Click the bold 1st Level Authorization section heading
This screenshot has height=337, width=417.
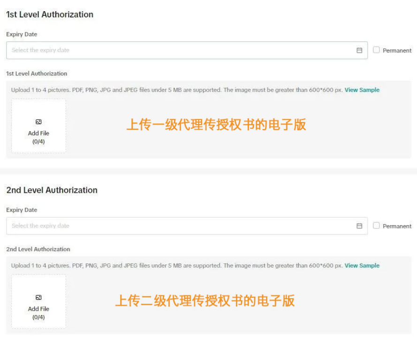click(50, 15)
